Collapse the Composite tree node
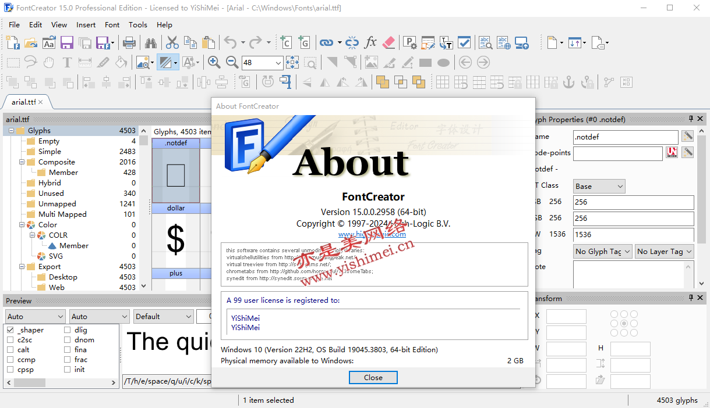The width and height of the screenshot is (710, 408). pos(22,162)
